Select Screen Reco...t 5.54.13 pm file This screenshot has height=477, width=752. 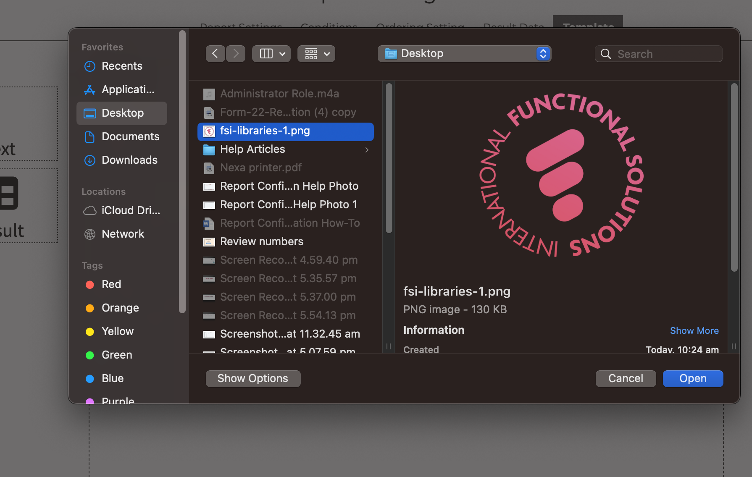tap(286, 316)
